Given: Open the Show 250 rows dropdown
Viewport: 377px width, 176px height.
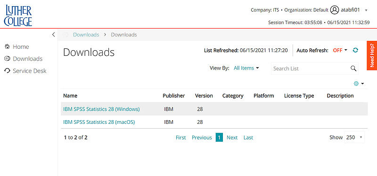Looking at the screenshot, I should pyautogui.click(x=354, y=137).
